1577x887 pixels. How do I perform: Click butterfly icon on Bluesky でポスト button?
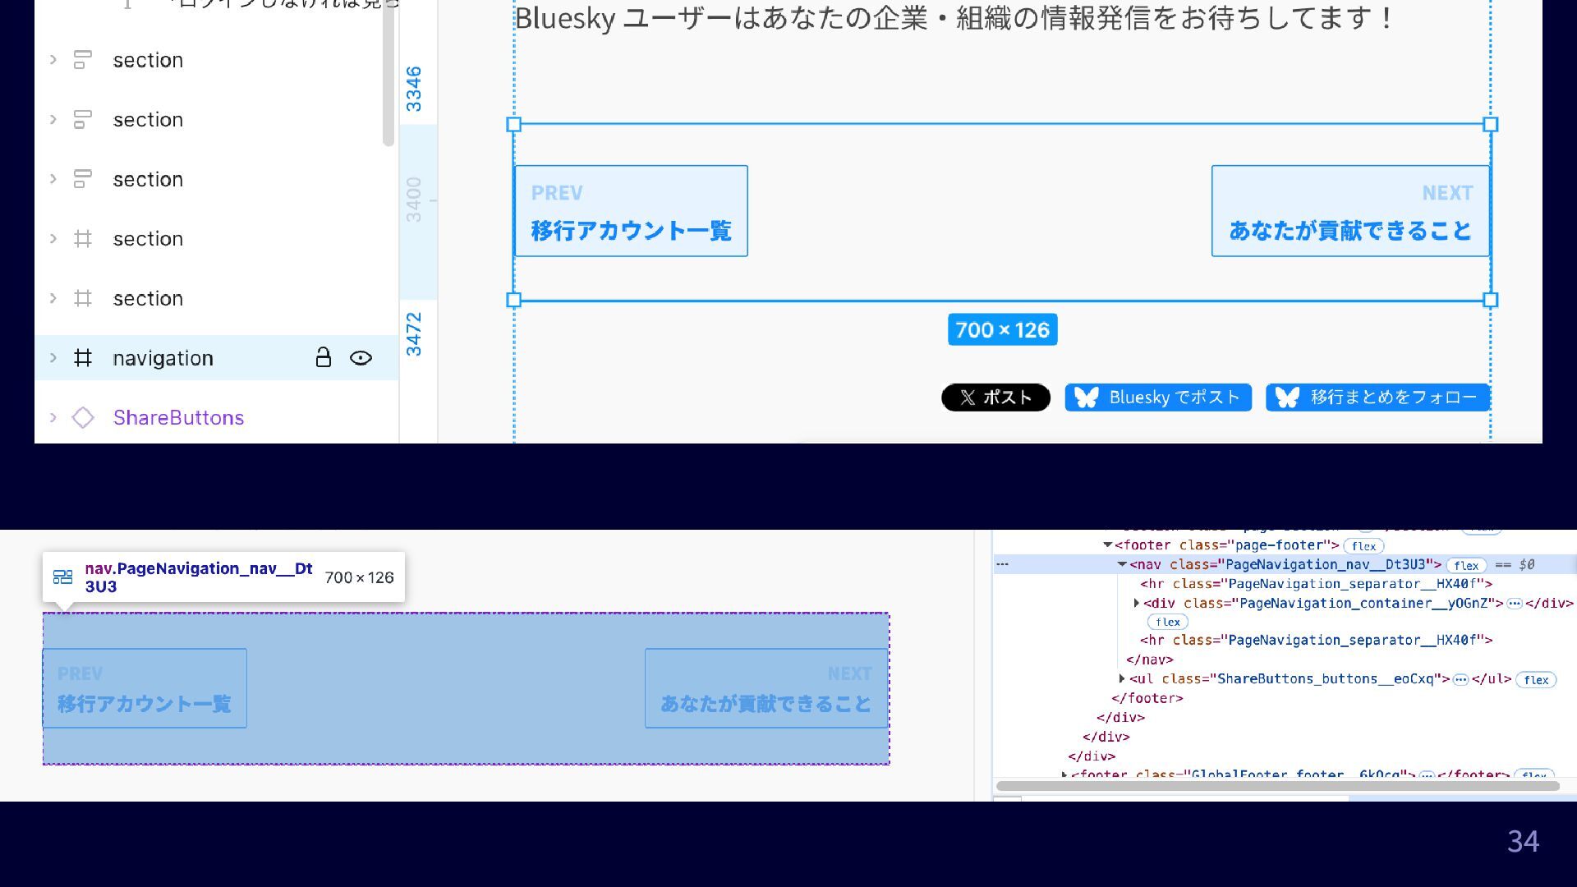1086,398
